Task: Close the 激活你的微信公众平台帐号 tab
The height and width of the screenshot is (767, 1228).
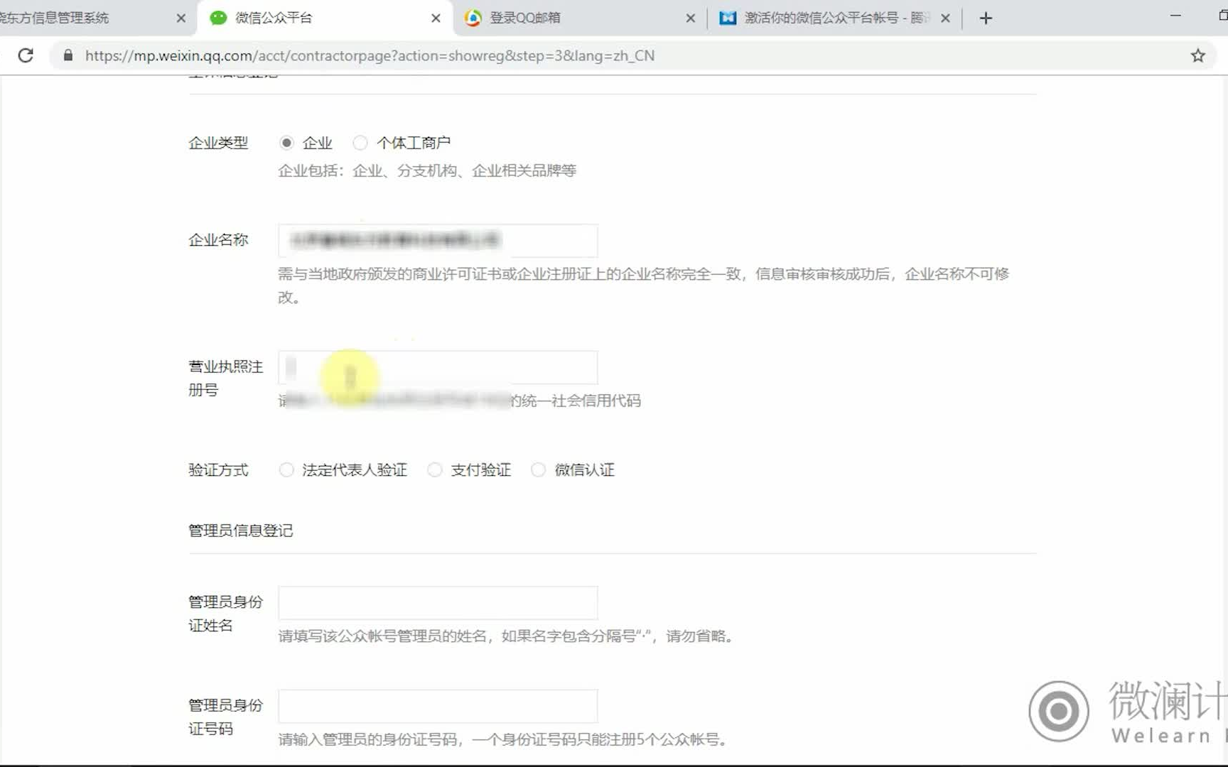Action: point(945,18)
